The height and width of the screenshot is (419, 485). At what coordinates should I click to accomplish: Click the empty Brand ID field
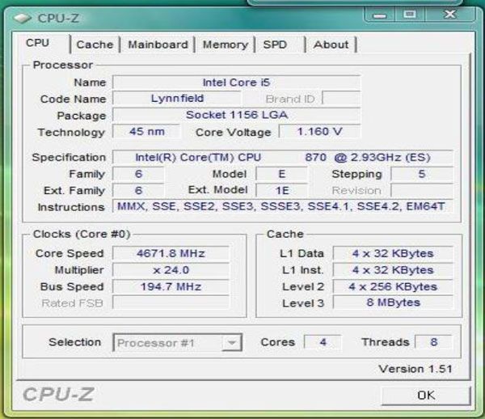click(341, 99)
